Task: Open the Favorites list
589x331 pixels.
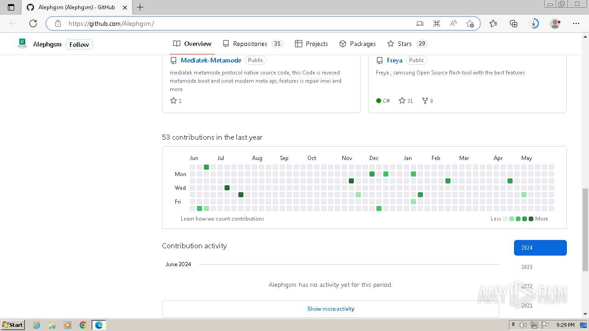Action: pos(493,23)
